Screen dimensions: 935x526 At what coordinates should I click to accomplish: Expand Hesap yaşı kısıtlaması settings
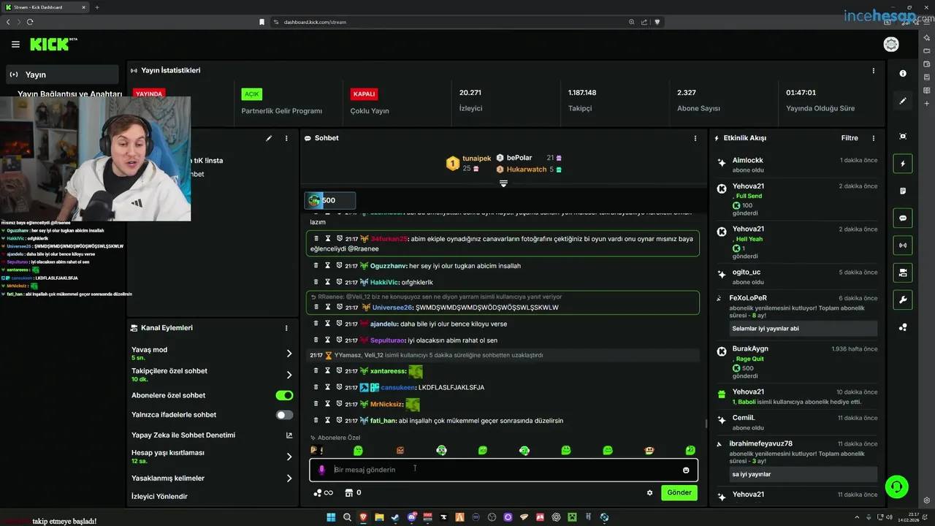tap(289, 457)
